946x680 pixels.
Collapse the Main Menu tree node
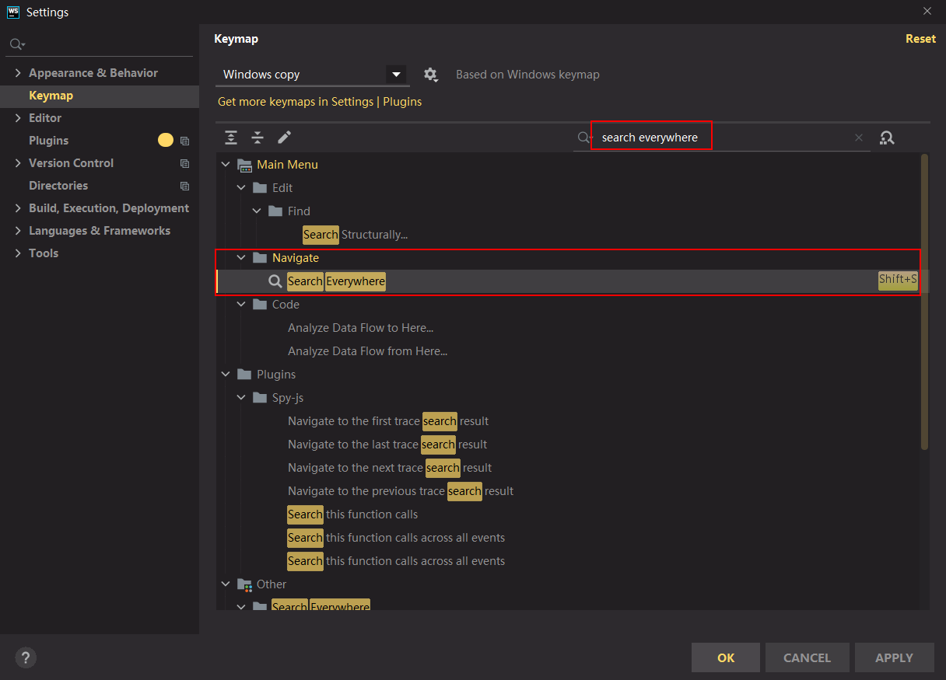[226, 165]
